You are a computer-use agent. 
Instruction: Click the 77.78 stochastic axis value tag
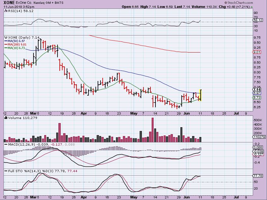click(x=258, y=176)
